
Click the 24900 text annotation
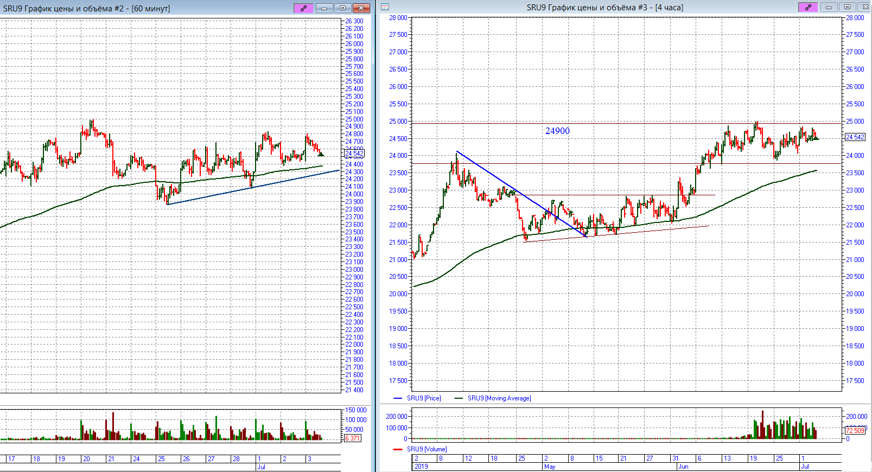coord(557,131)
